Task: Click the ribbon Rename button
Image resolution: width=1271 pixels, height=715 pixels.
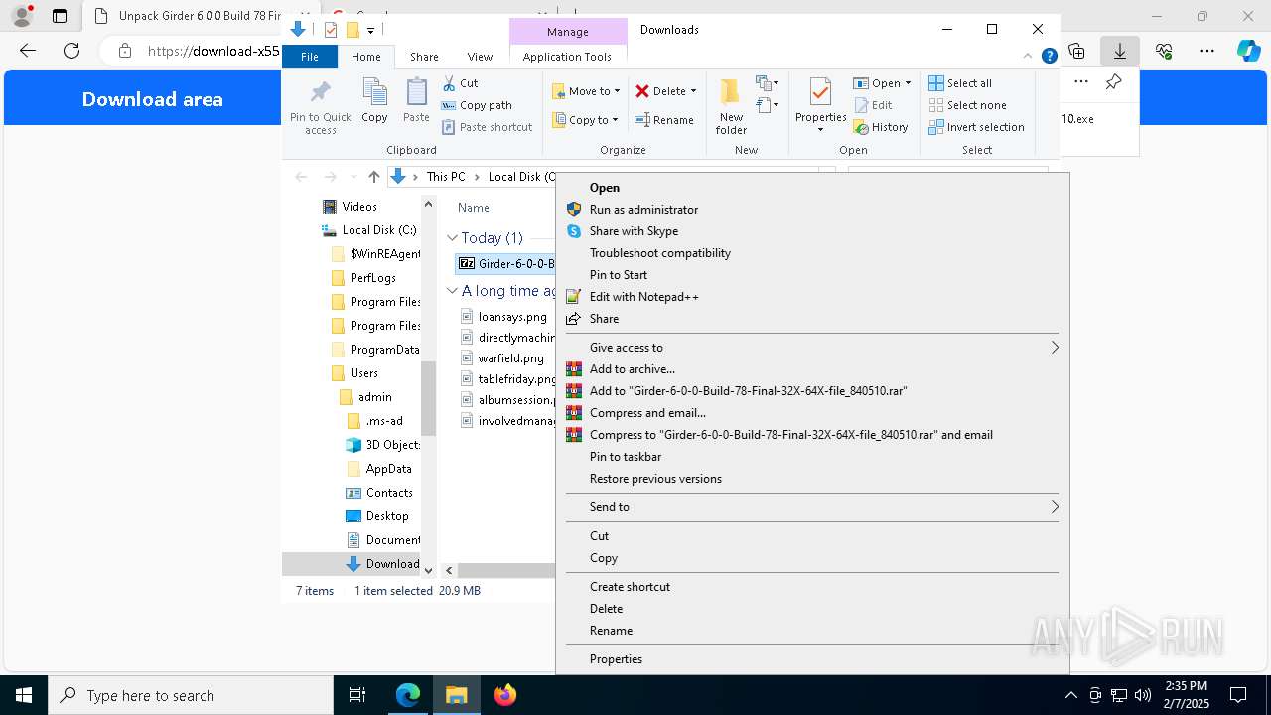Action: [x=664, y=120]
